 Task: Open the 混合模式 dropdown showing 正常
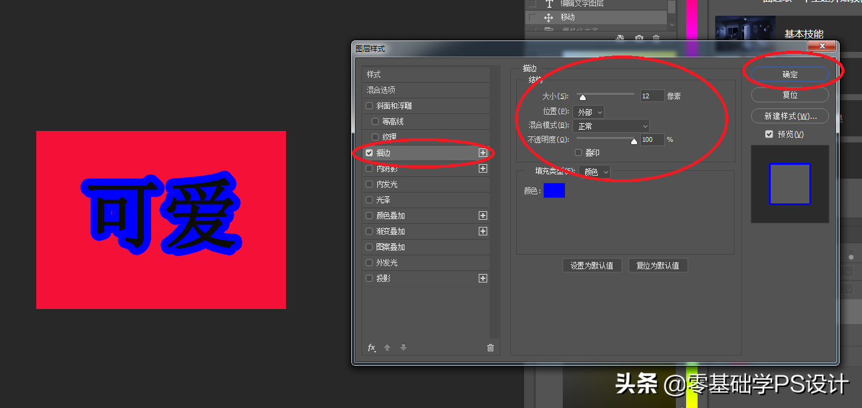pyautogui.click(x=611, y=126)
